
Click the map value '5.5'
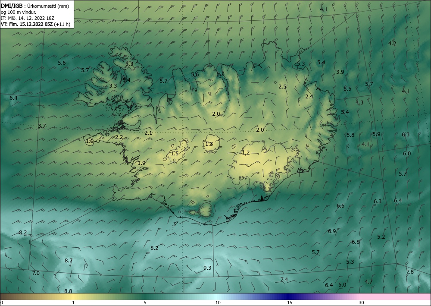pyautogui.click(x=347, y=88)
